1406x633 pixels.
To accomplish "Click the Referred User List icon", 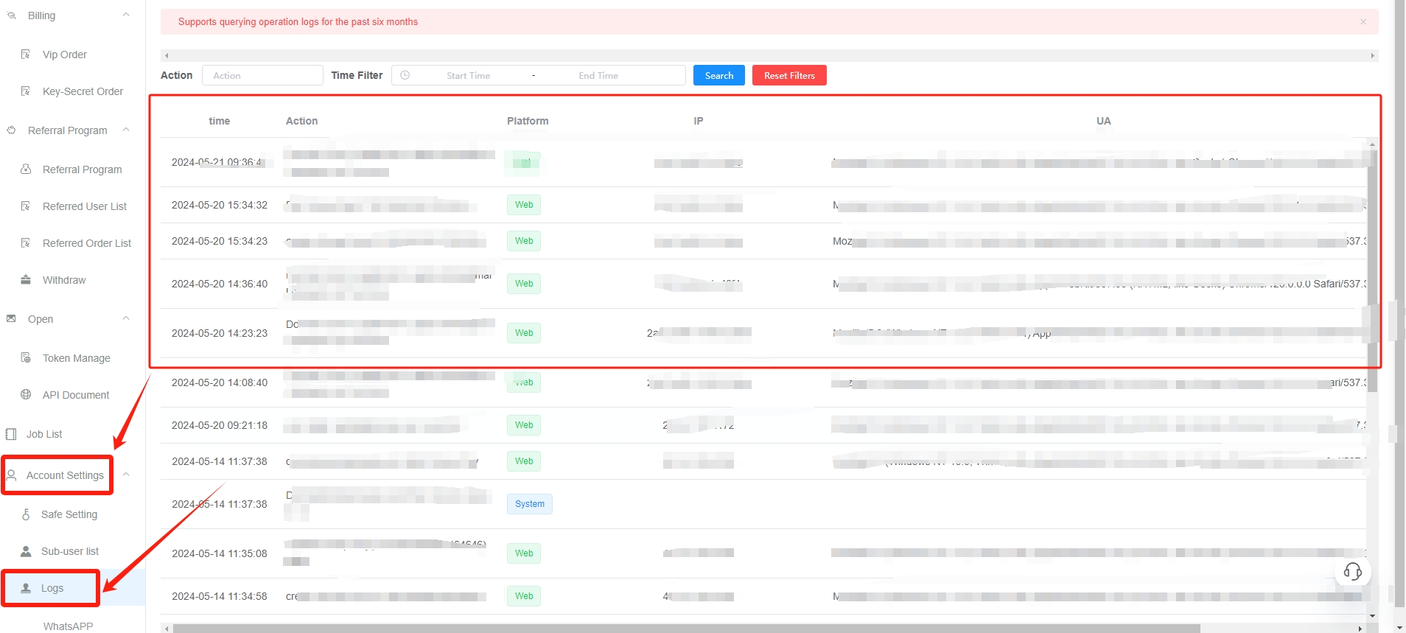I will [26, 206].
